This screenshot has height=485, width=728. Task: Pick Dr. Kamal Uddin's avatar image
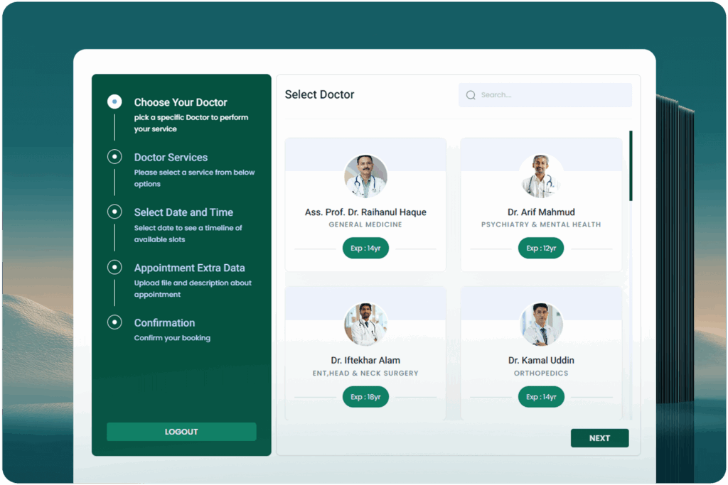[x=541, y=325]
